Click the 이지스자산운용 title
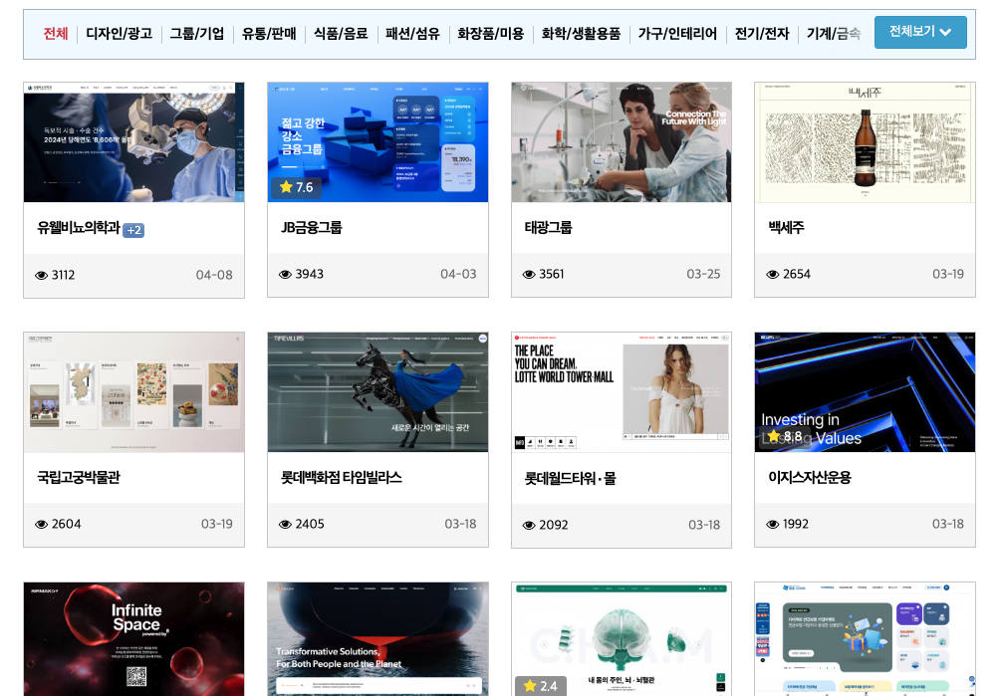Viewport: 1002px width, 696px height. point(810,477)
